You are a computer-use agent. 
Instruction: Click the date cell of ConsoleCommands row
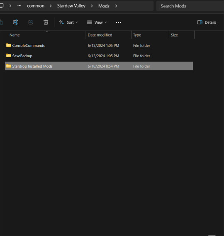[x=103, y=46]
